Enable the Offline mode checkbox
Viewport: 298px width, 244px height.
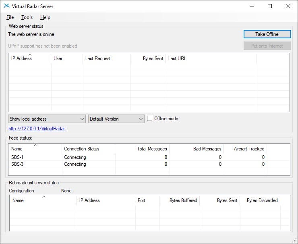click(150, 119)
